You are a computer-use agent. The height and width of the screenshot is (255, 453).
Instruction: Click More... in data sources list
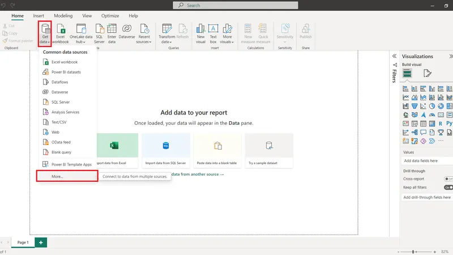(x=58, y=176)
